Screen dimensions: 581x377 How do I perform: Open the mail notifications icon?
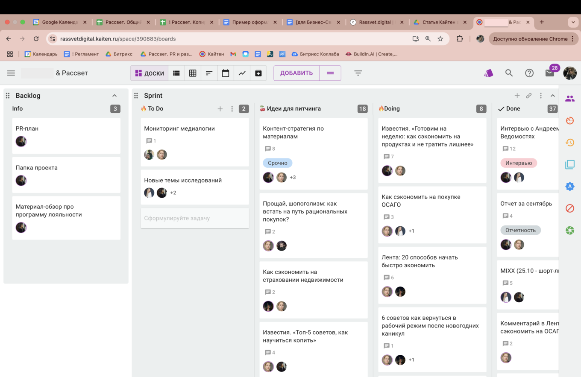pyautogui.click(x=550, y=73)
